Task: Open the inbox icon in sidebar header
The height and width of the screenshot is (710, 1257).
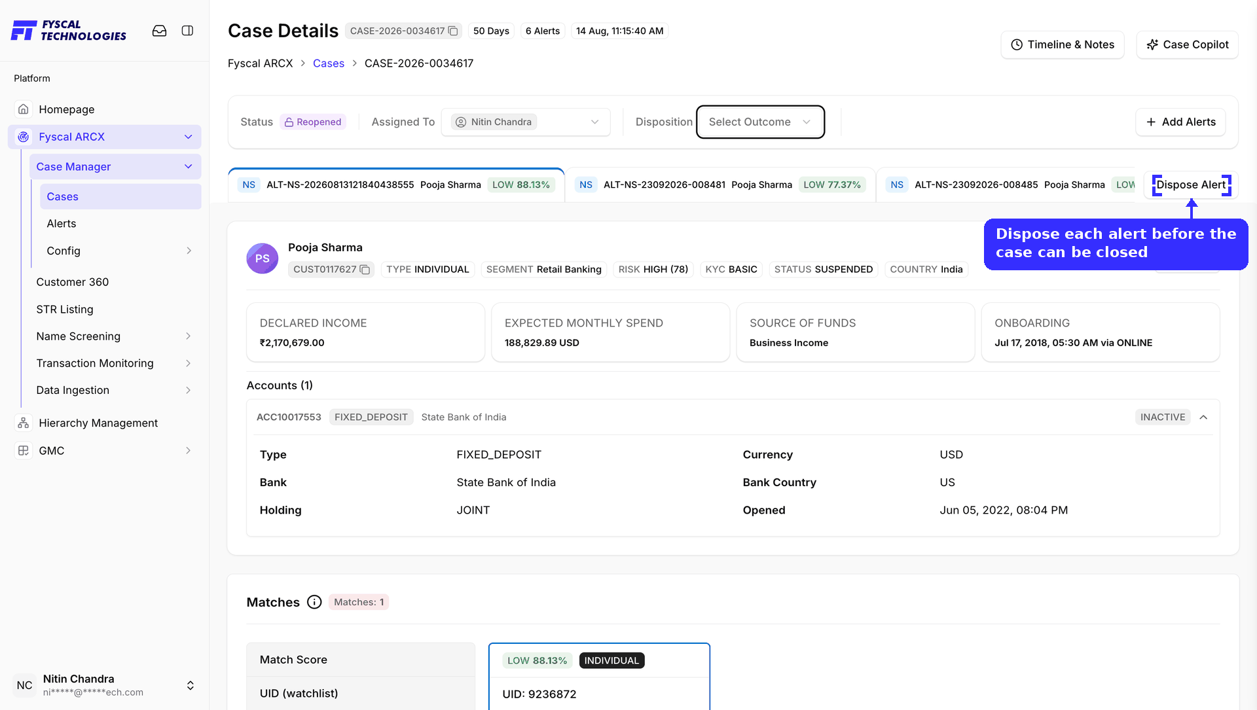Action: tap(159, 31)
